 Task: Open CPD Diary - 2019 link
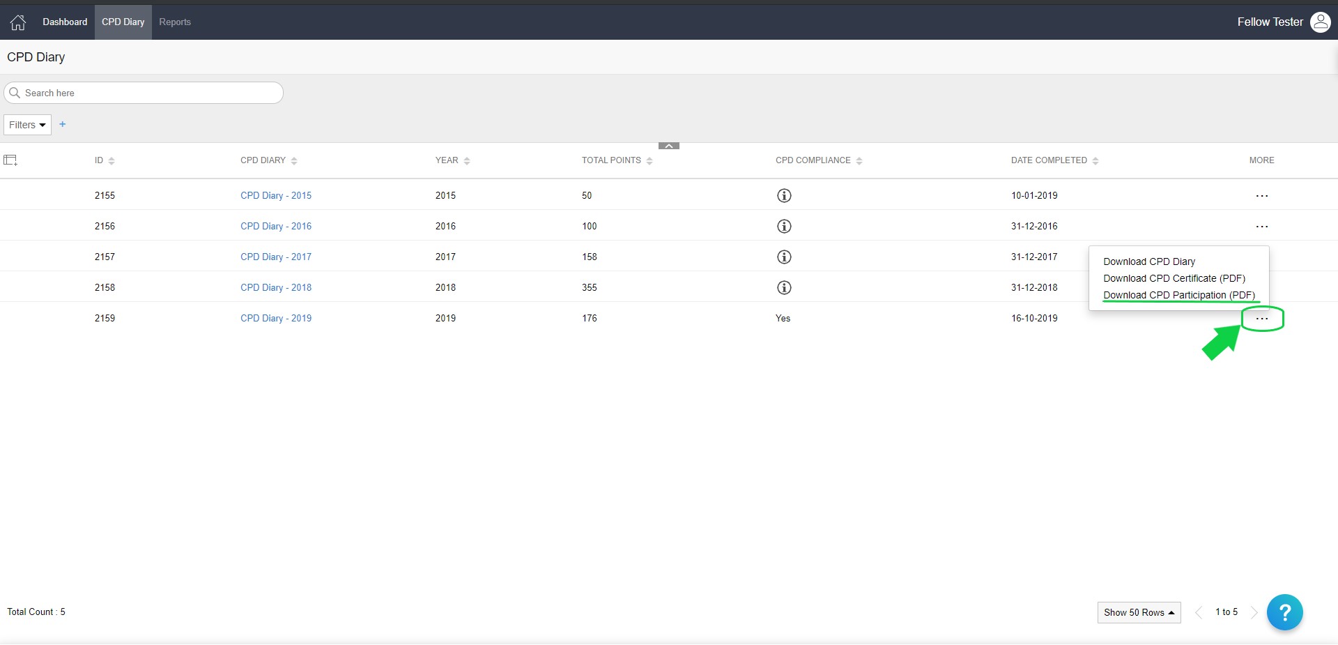276,319
